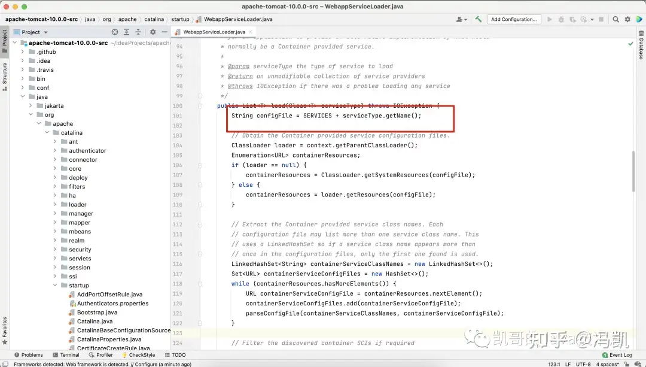Toggle fold marker at line 100
The width and height of the screenshot is (646, 367).
200,106
